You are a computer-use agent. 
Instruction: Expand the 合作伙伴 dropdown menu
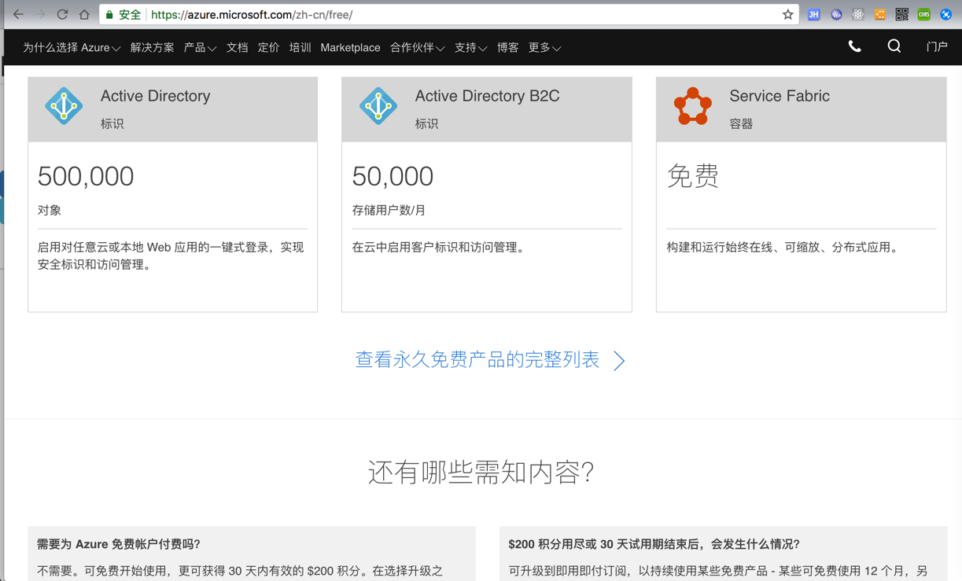[x=418, y=48]
